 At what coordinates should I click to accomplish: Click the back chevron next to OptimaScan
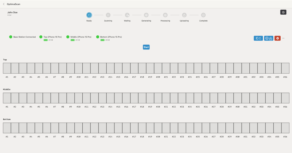(x=4, y=4)
